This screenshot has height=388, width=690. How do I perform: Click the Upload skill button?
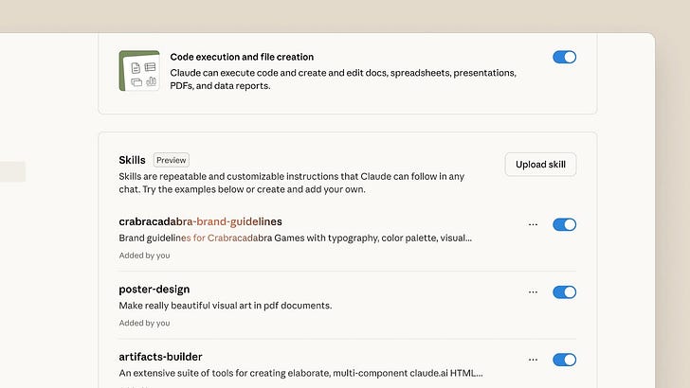tap(540, 165)
